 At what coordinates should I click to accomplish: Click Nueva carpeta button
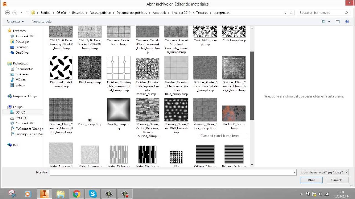42,22
